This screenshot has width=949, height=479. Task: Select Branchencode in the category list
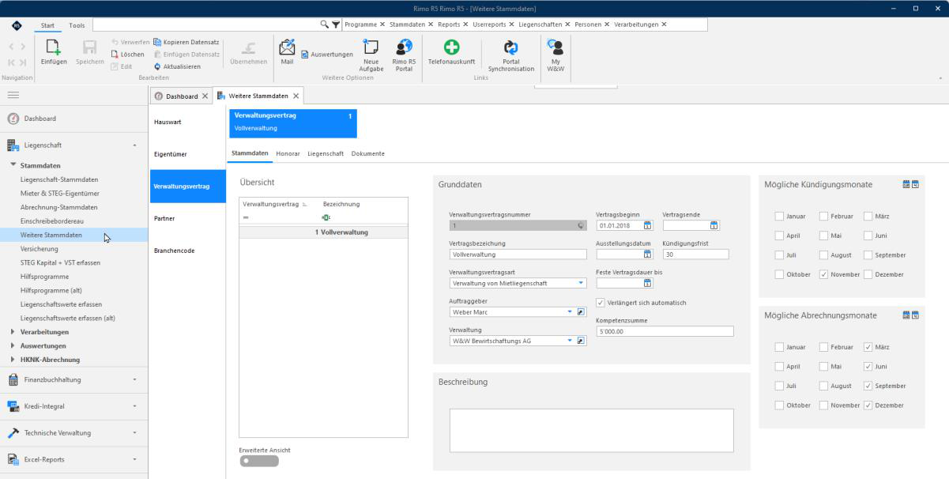click(x=188, y=251)
